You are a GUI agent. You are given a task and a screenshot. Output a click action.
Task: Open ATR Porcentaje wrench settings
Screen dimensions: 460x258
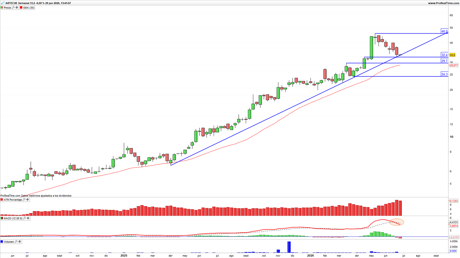(x=24, y=199)
